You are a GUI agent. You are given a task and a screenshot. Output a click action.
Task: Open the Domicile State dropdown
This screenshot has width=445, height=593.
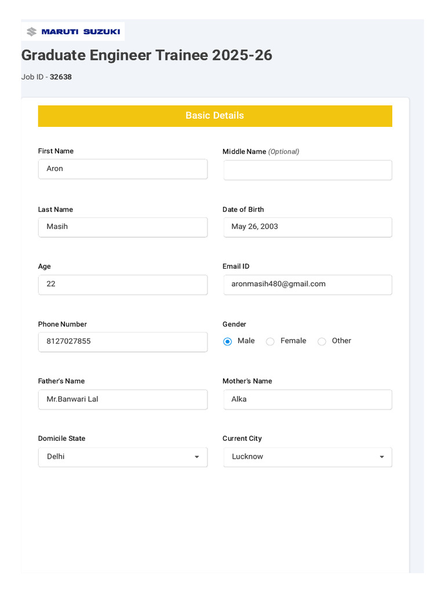point(123,457)
